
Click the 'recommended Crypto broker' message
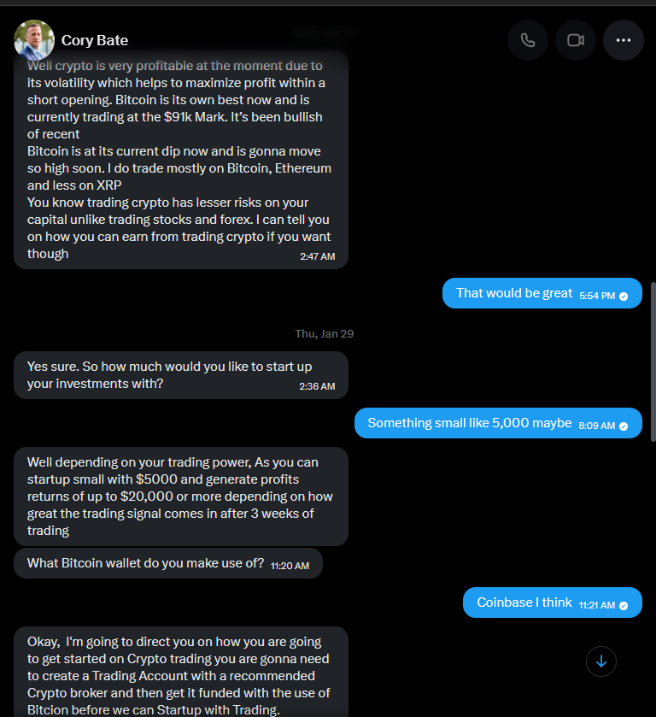click(179, 675)
